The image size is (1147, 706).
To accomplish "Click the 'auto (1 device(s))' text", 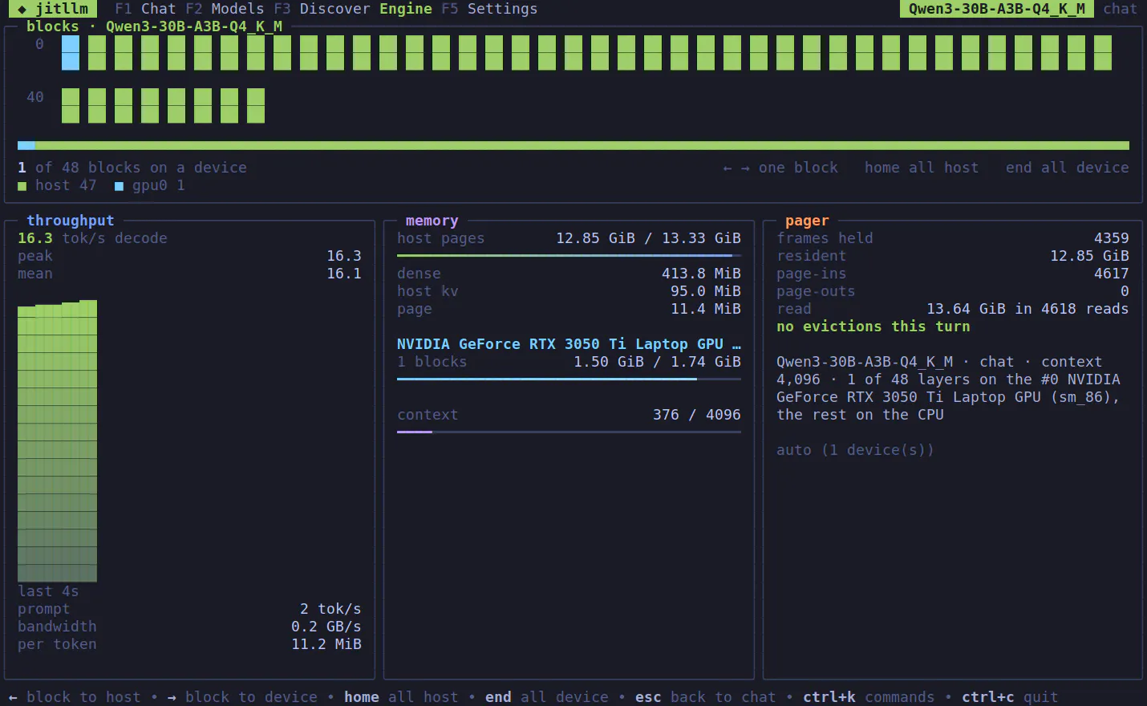I will 855,450.
